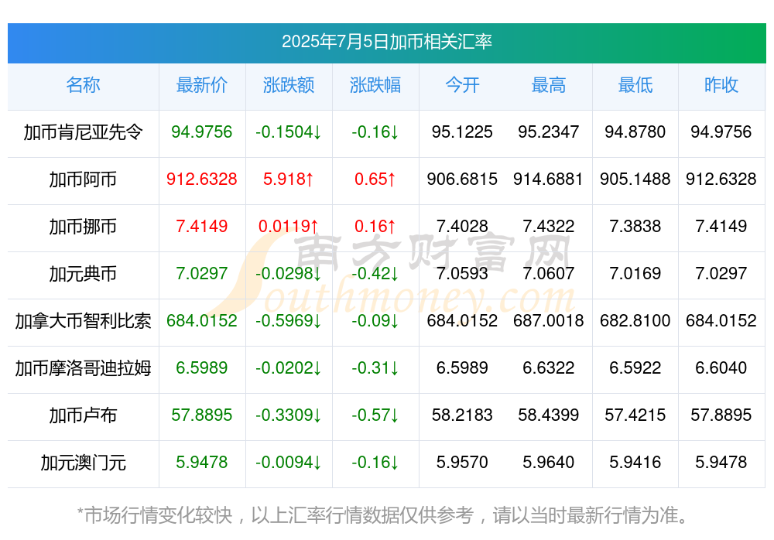Click the change value -0.1504↓

click(288, 132)
